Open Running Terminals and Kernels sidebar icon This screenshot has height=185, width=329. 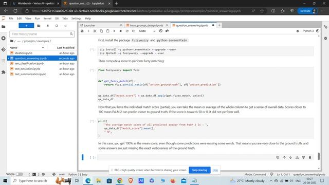point(4,38)
